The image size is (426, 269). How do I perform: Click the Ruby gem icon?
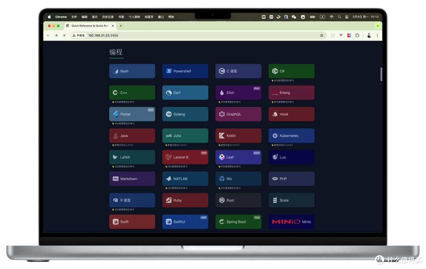click(x=169, y=200)
